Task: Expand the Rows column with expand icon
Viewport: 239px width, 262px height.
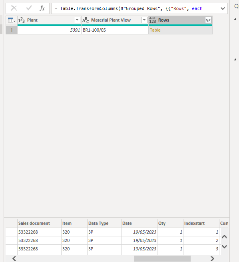Action: 208,20
